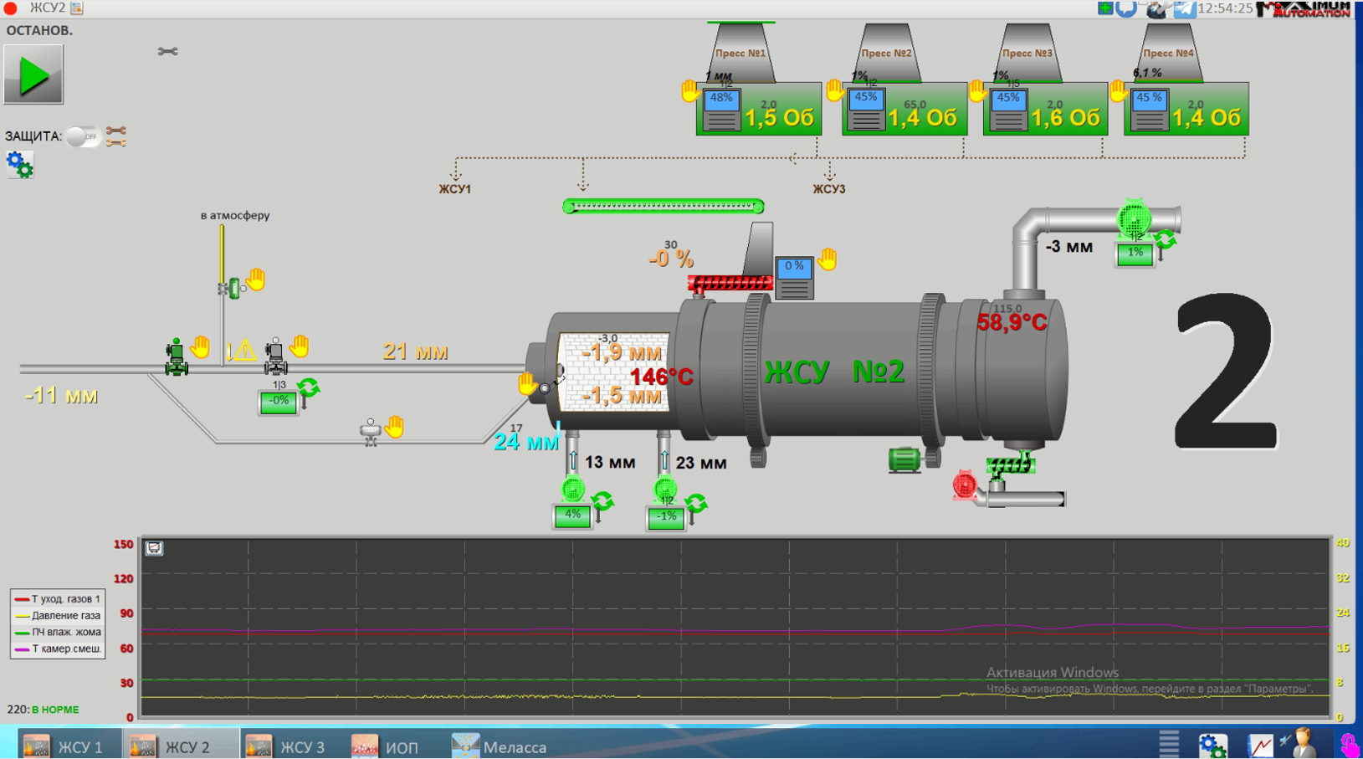
Task: Click the 58,9°C exhaust gas temperature reading
Action: point(1012,322)
